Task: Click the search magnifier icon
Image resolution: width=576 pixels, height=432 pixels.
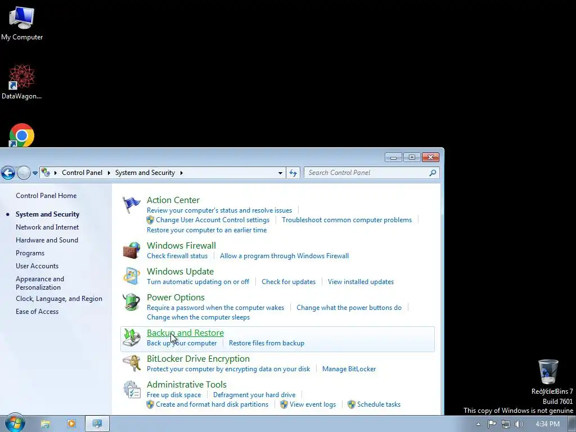Action: click(433, 173)
